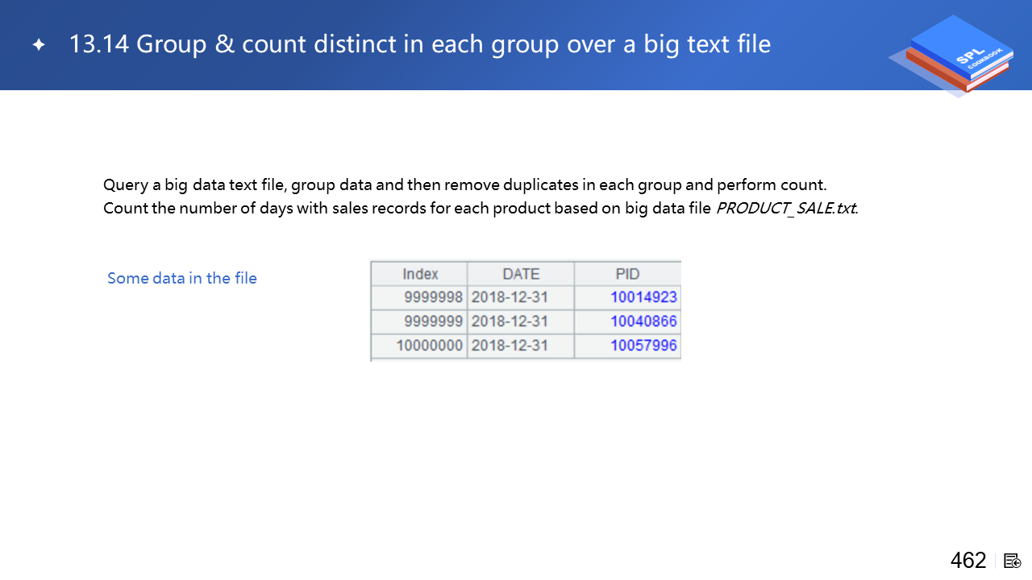Click the DATE column header
Screen dimensions: 1032x580
tap(521, 274)
